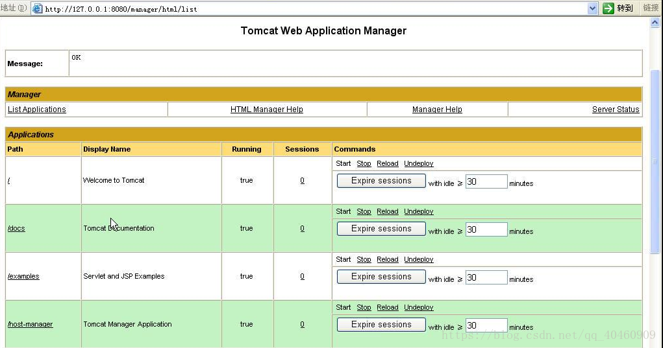Open the Server Status link
Viewport: 663px width, 348px height.
pyautogui.click(x=616, y=110)
